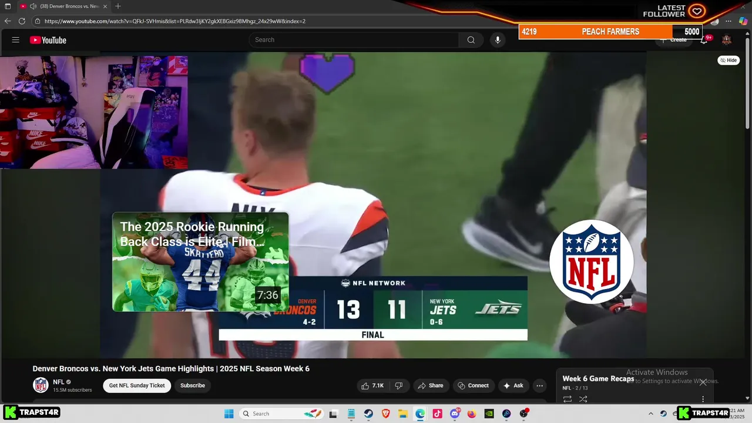Open a new browser tab

pyautogui.click(x=118, y=6)
